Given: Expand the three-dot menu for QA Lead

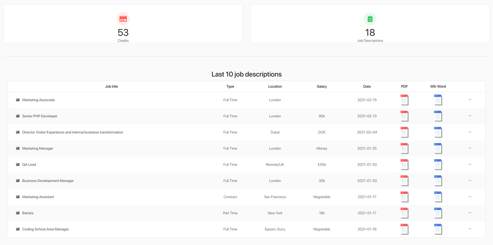Looking at the screenshot, I should coord(470,164).
